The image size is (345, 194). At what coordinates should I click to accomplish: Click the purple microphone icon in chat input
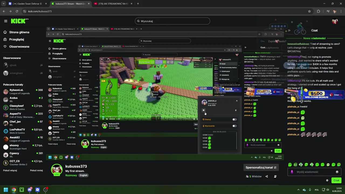(x=292, y=172)
